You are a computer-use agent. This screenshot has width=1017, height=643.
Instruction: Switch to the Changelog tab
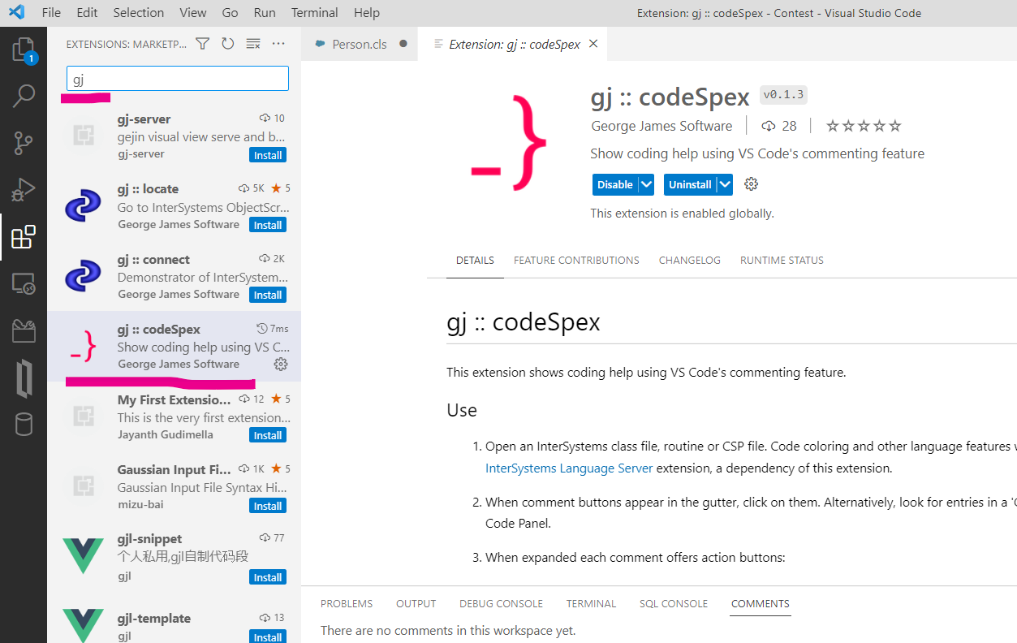click(689, 261)
